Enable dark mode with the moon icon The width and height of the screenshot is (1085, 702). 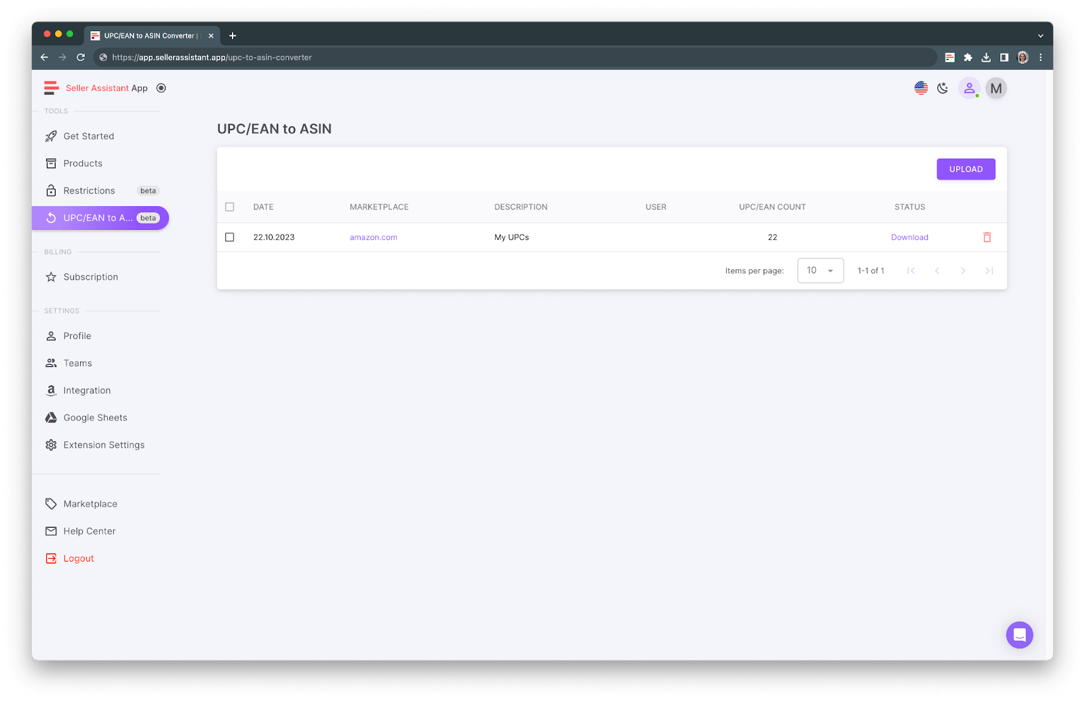click(x=942, y=88)
